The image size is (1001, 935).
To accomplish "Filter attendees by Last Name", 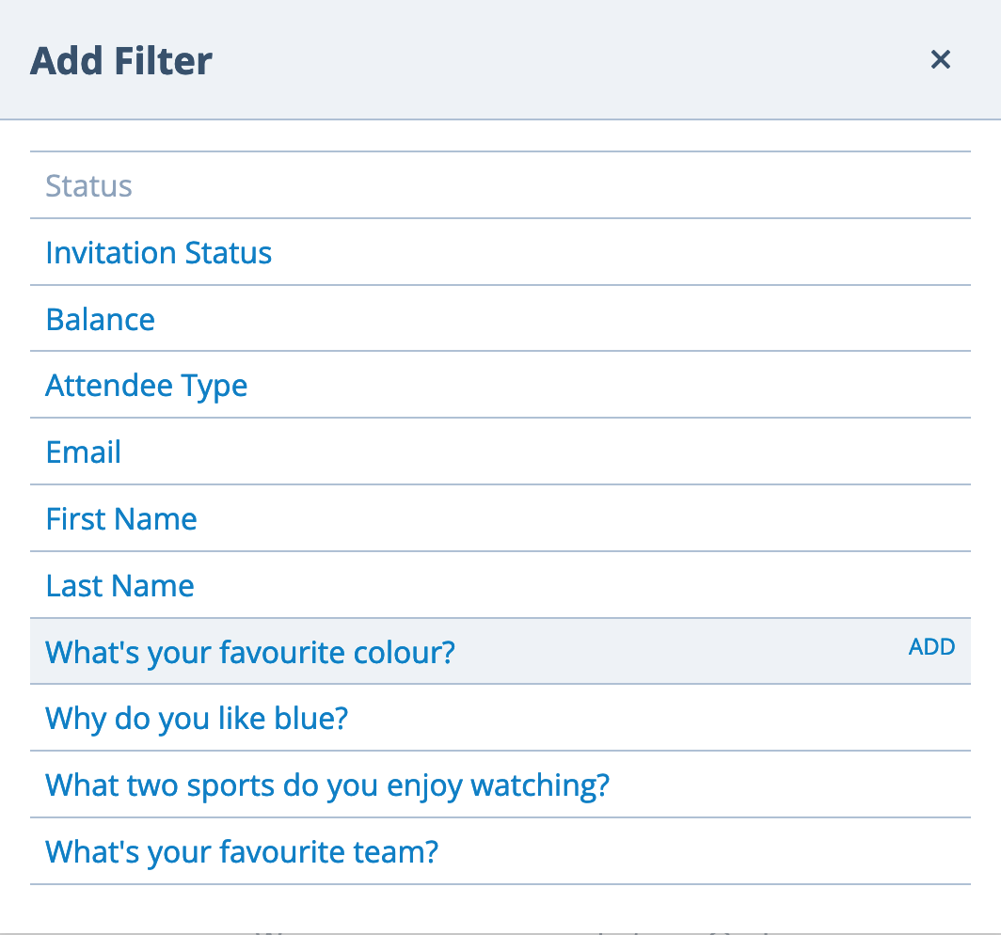I will pos(119,585).
